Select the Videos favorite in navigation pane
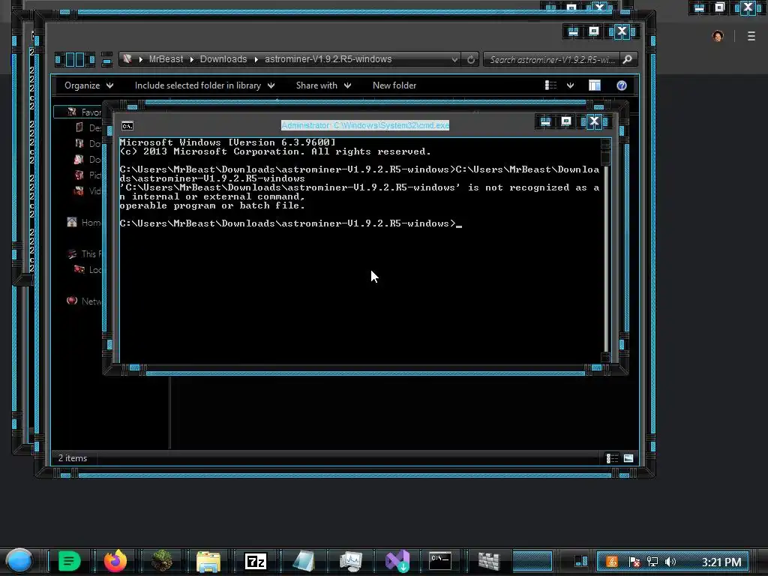Viewport: 768px width, 576px height. [88, 190]
